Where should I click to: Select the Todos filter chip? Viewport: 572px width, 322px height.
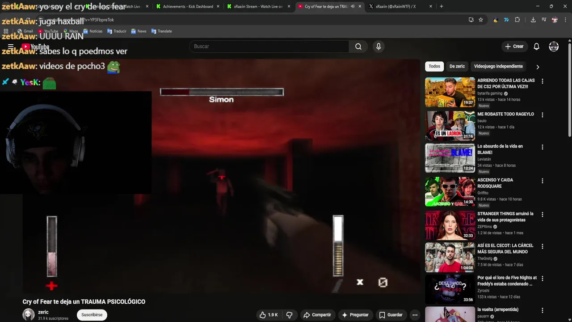pos(434,66)
